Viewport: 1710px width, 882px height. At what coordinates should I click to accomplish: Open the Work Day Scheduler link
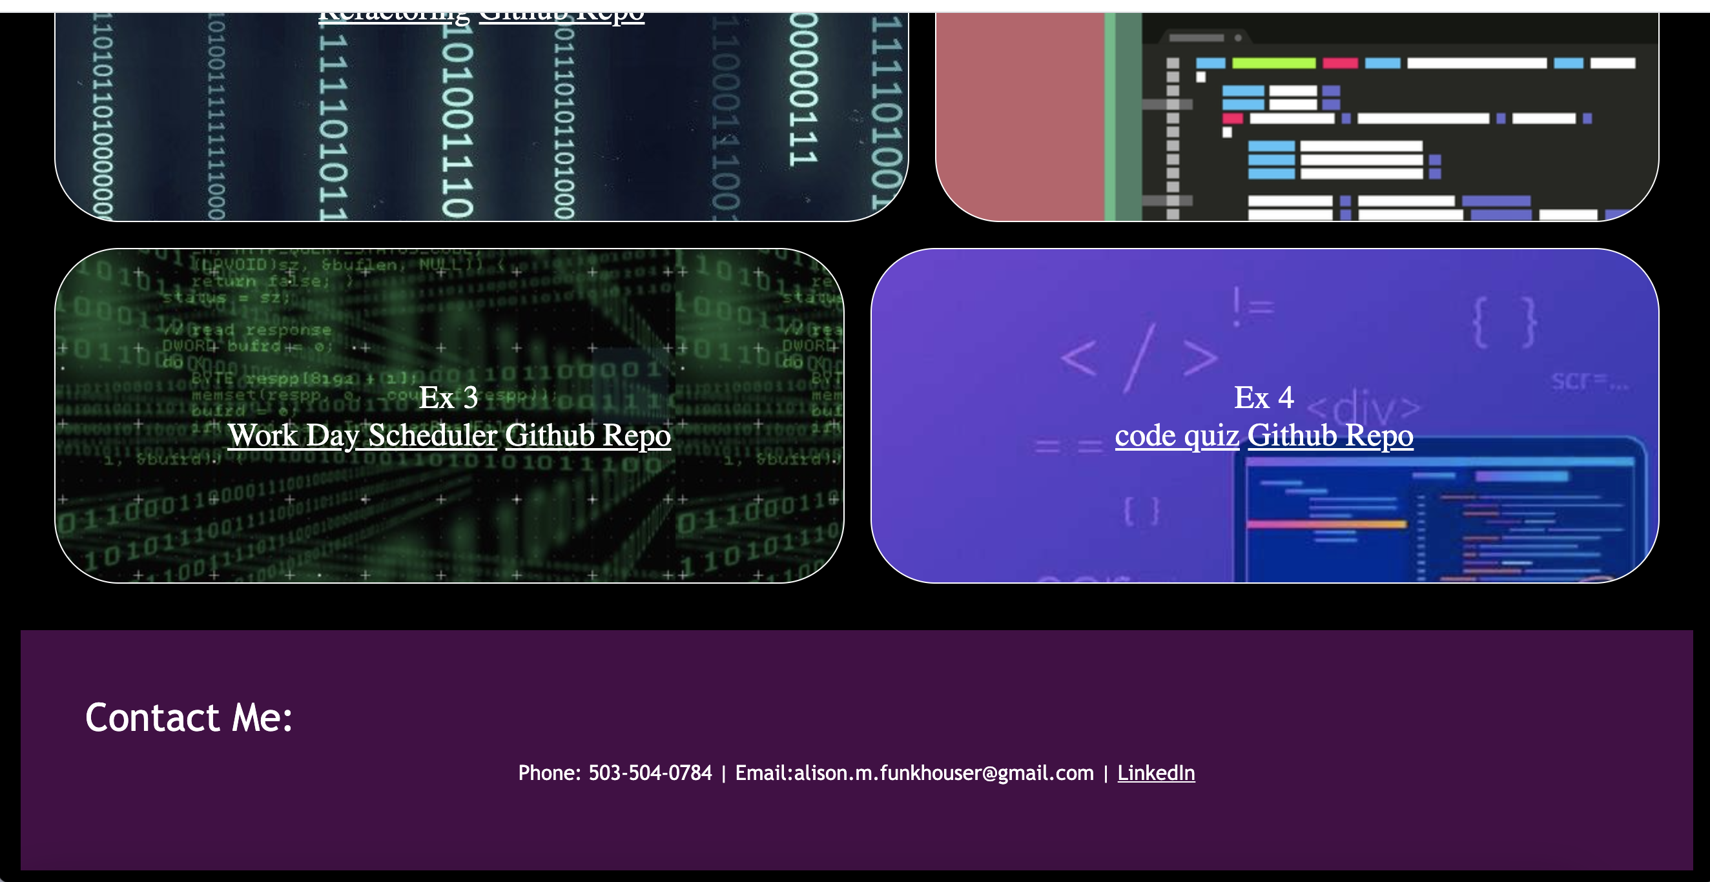(362, 435)
